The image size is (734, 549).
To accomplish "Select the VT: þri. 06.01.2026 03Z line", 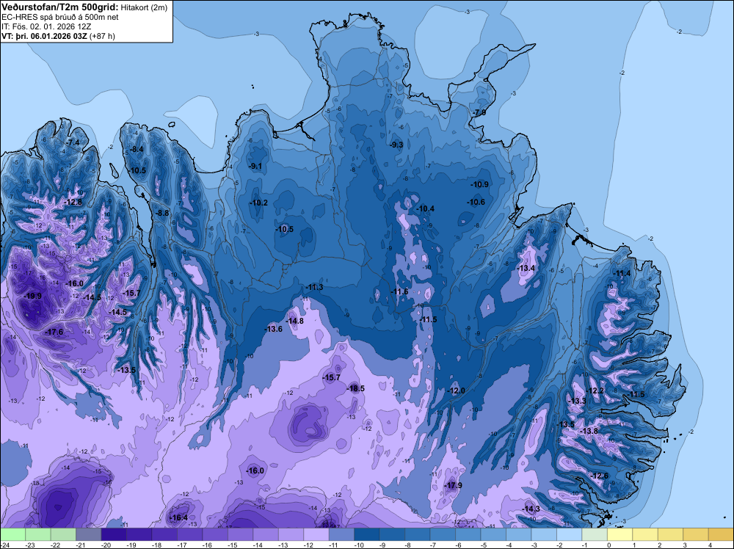I will (x=58, y=35).
